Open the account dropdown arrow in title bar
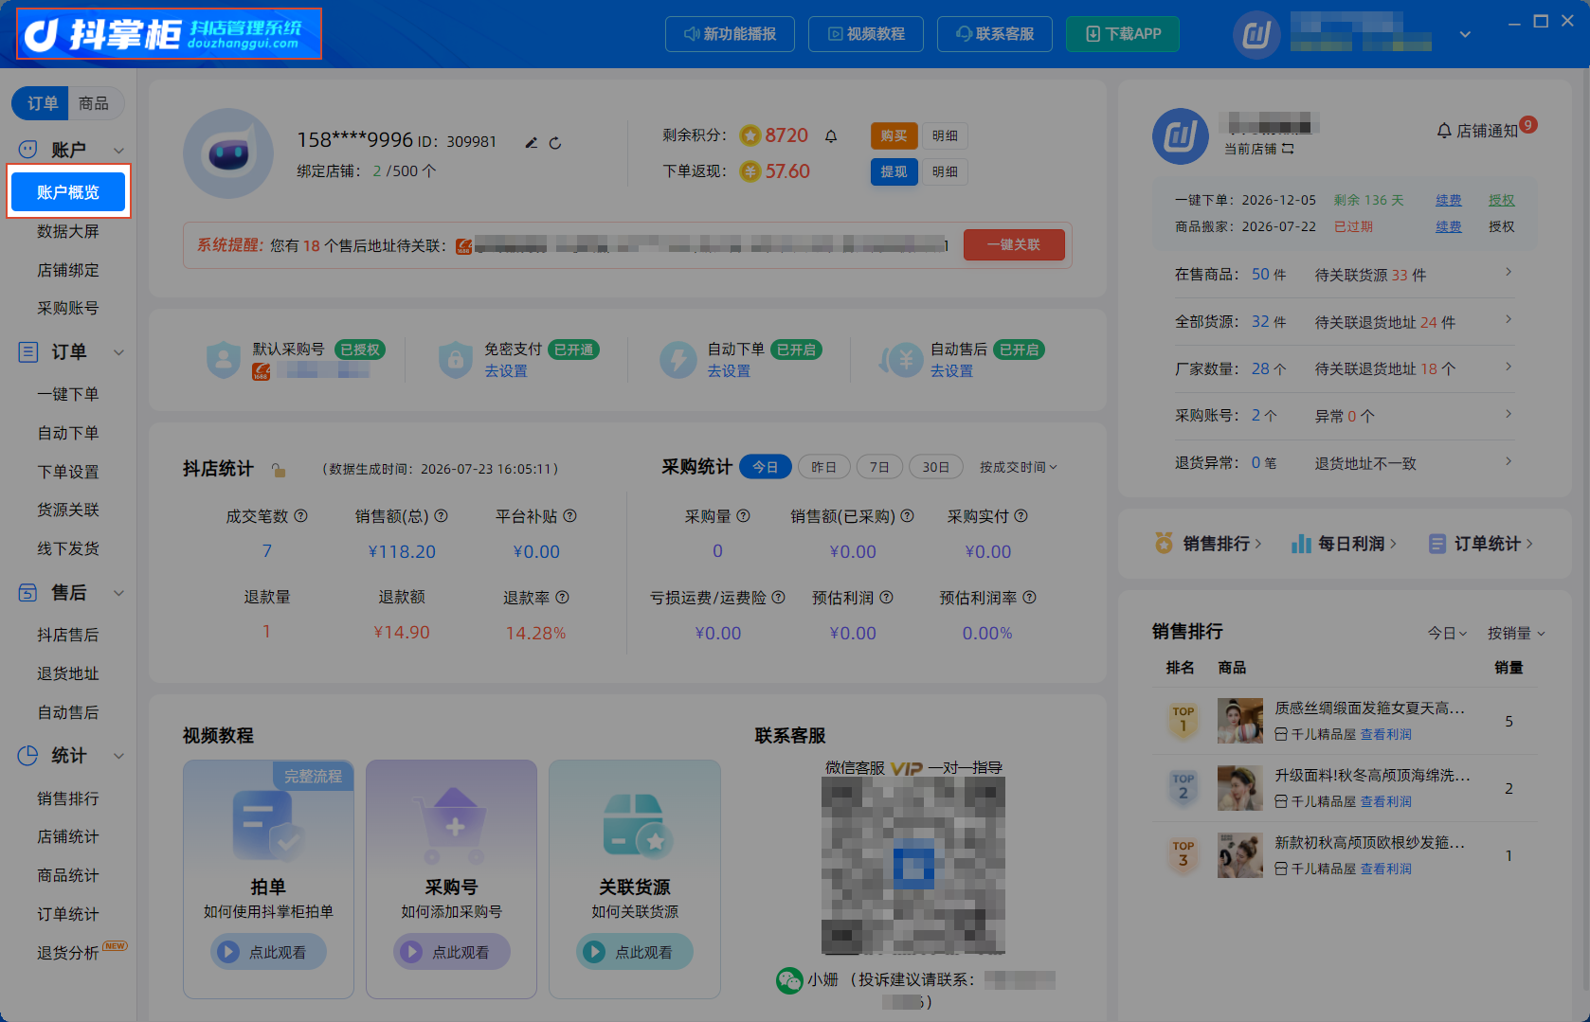The height and width of the screenshot is (1022, 1590). pyautogui.click(x=1465, y=35)
